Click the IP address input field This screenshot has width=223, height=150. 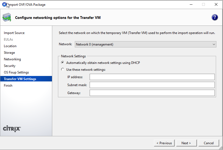pos(152,77)
